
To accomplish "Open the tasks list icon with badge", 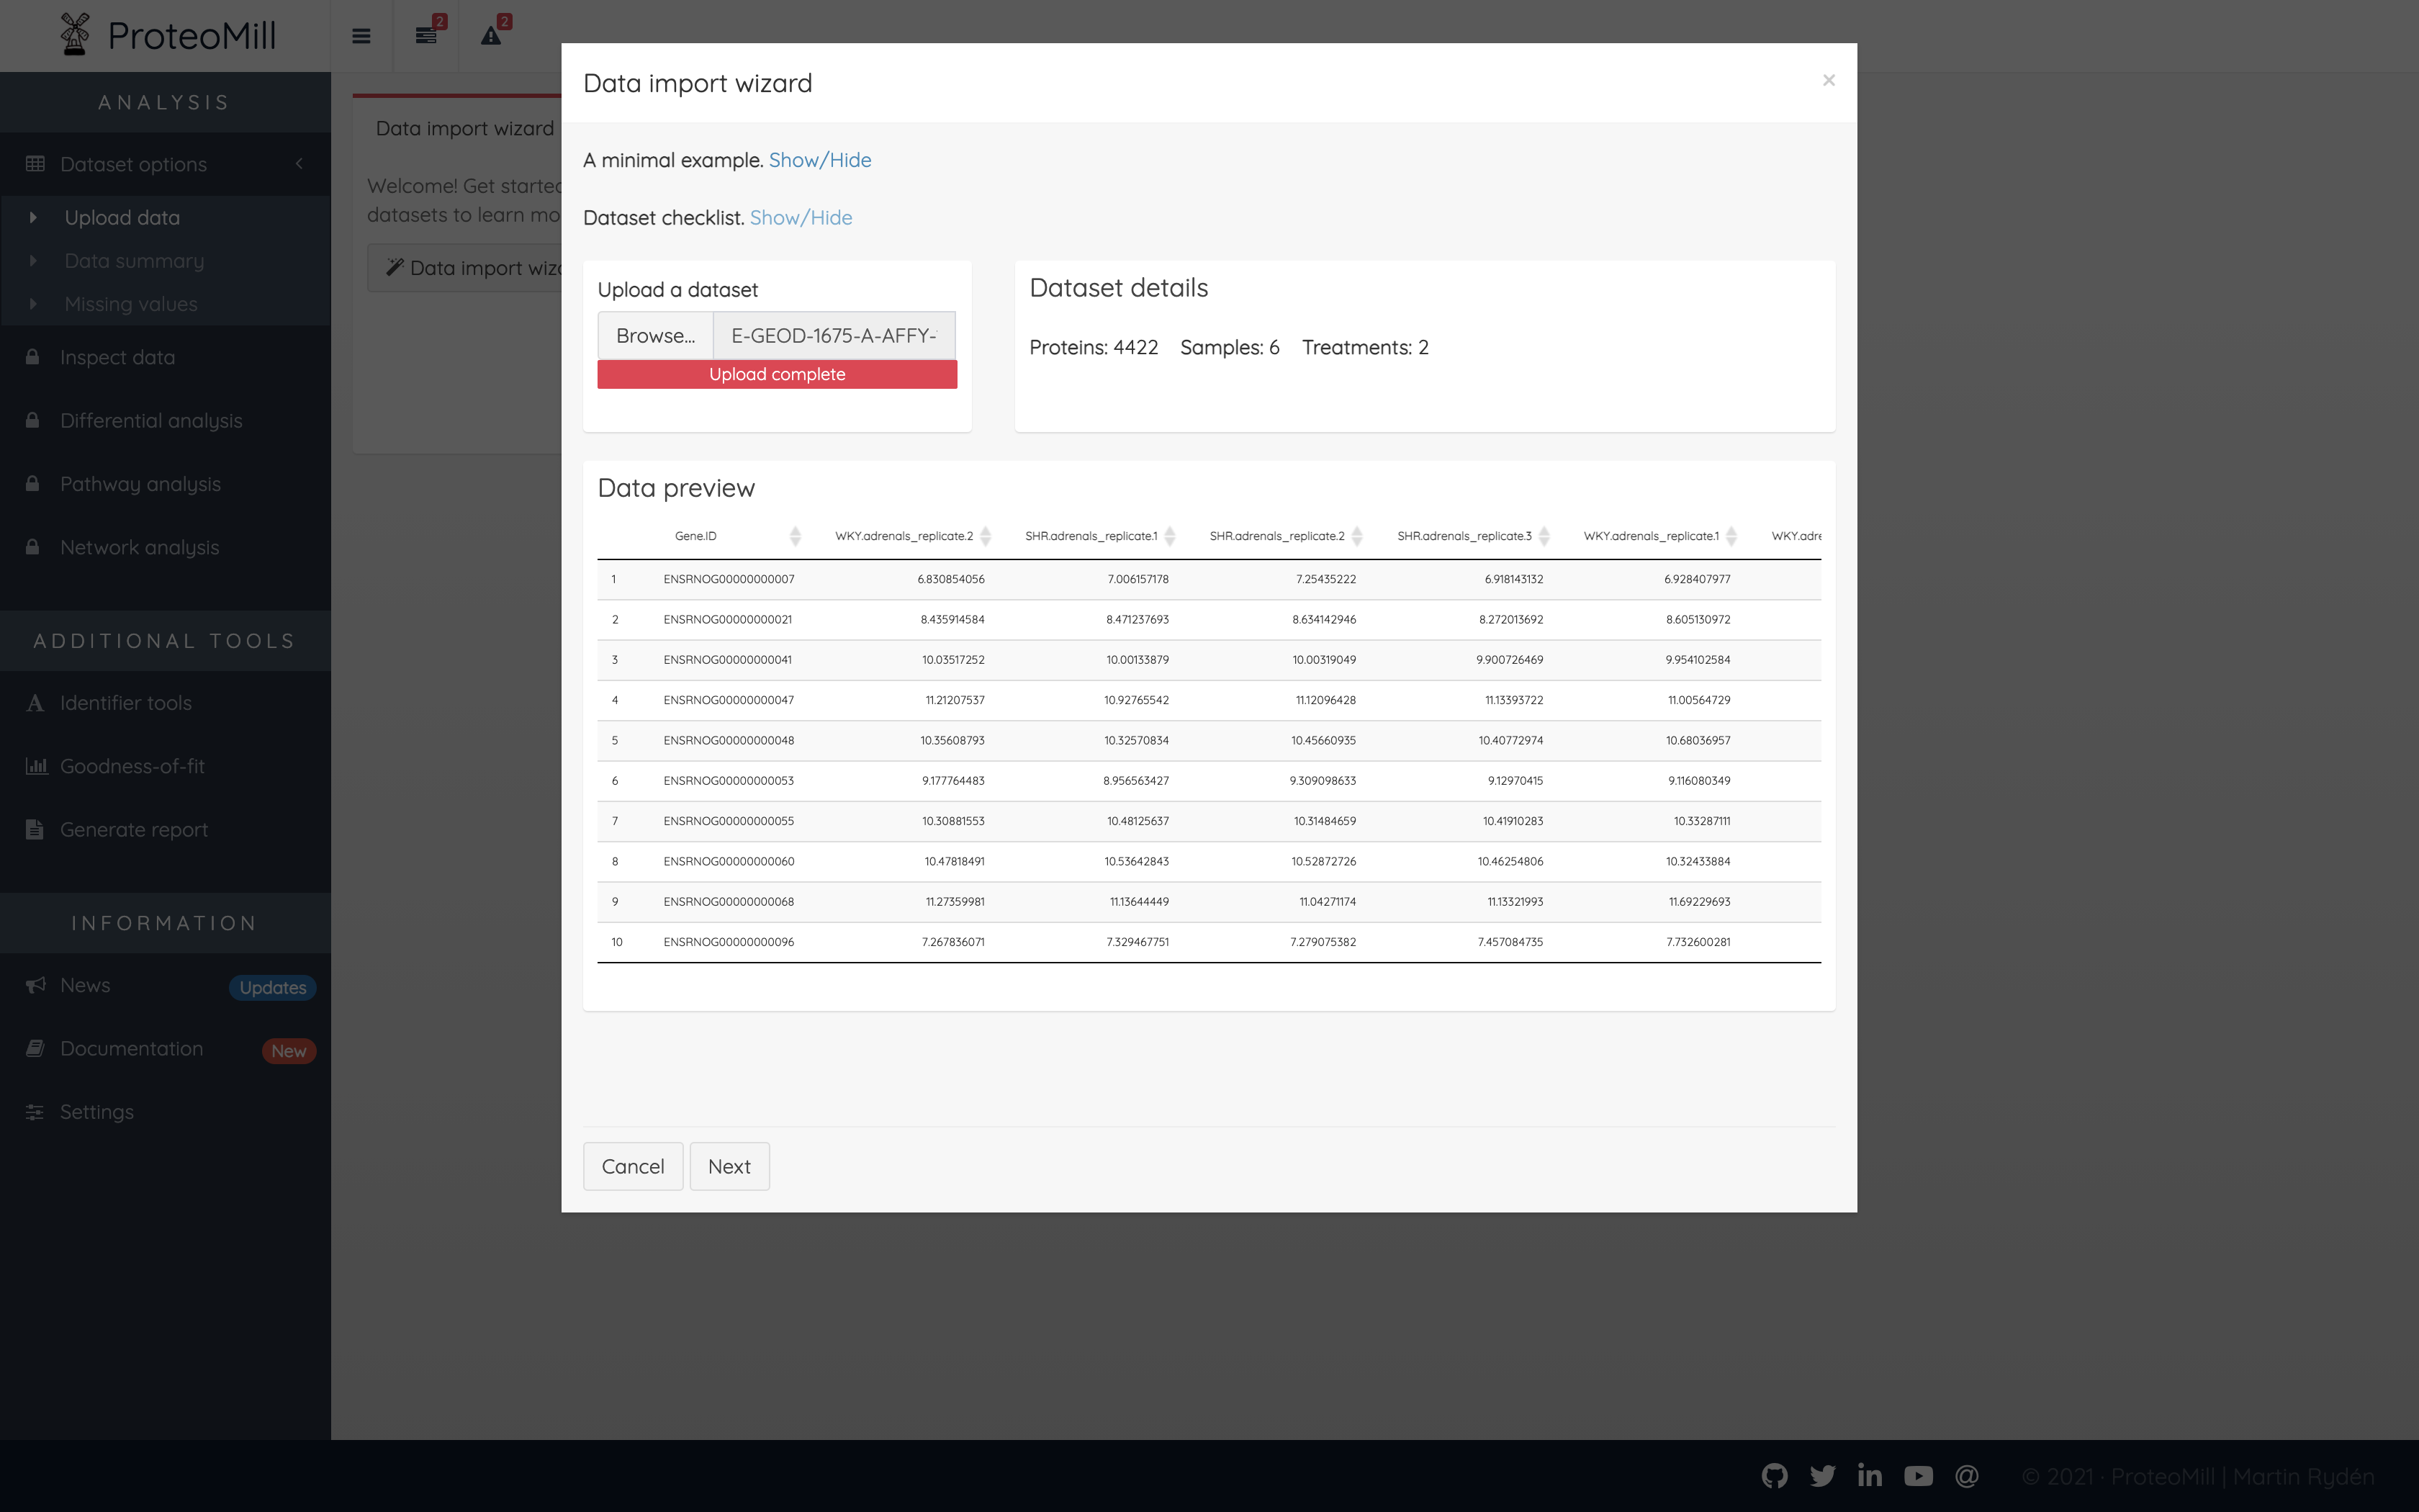I will coord(425,36).
